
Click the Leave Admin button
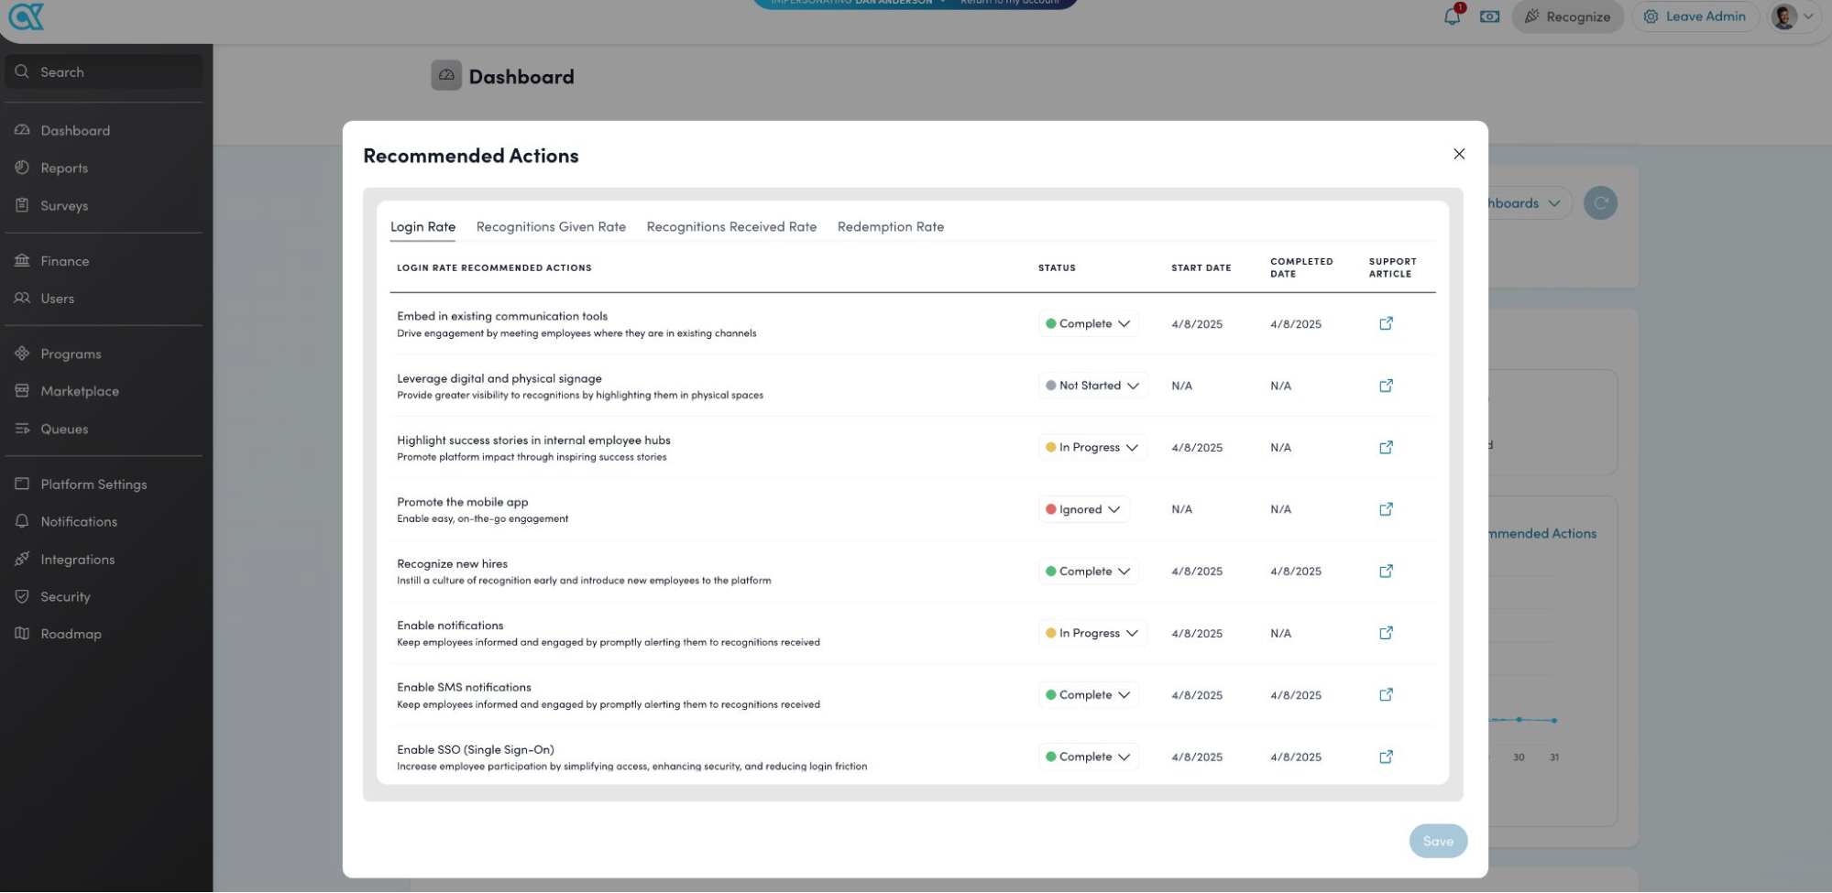[1695, 16]
